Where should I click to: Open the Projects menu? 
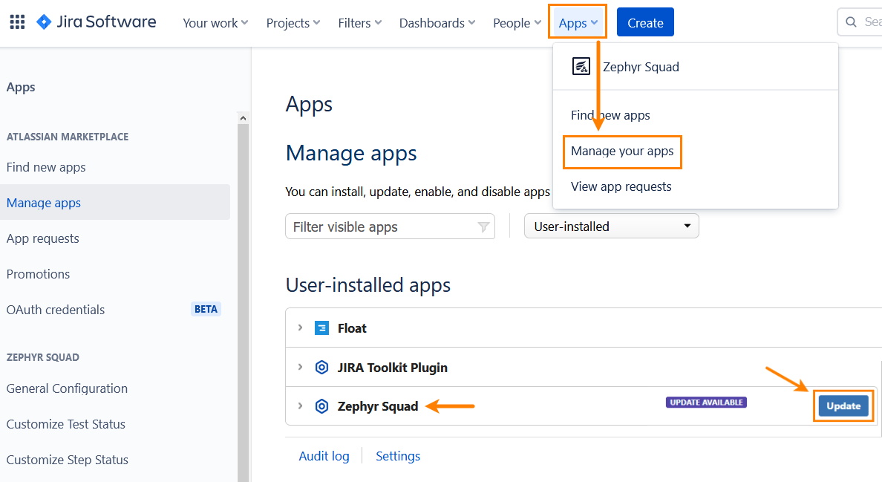pos(293,23)
